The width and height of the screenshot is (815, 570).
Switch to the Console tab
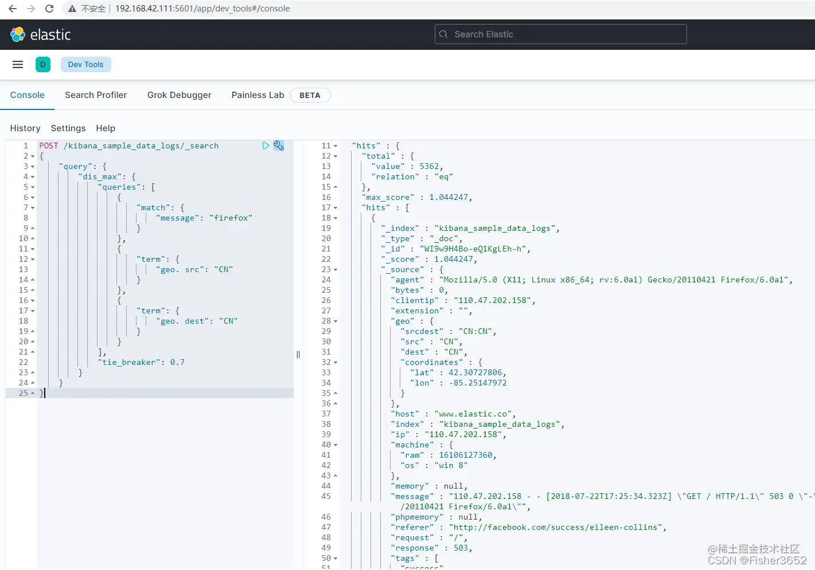(x=27, y=95)
